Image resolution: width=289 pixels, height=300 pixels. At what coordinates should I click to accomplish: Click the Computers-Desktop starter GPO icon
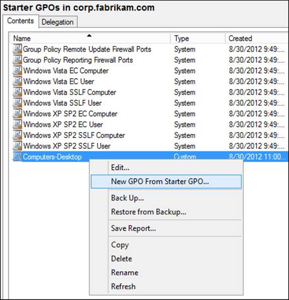(x=17, y=156)
